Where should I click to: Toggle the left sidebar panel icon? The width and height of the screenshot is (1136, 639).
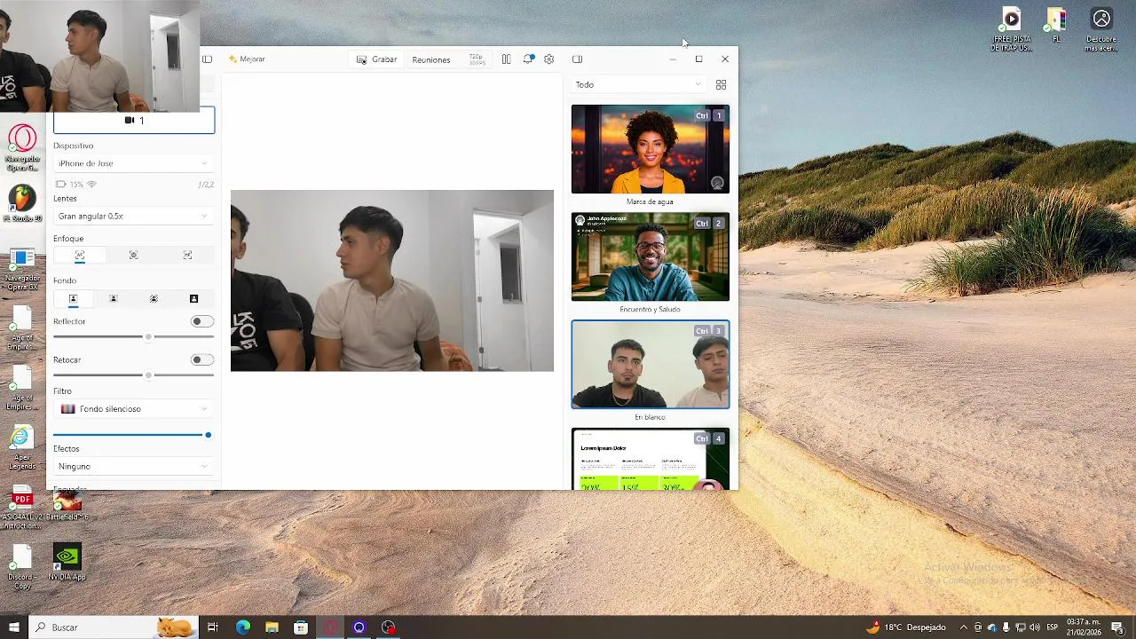click(x=207, y=59)
